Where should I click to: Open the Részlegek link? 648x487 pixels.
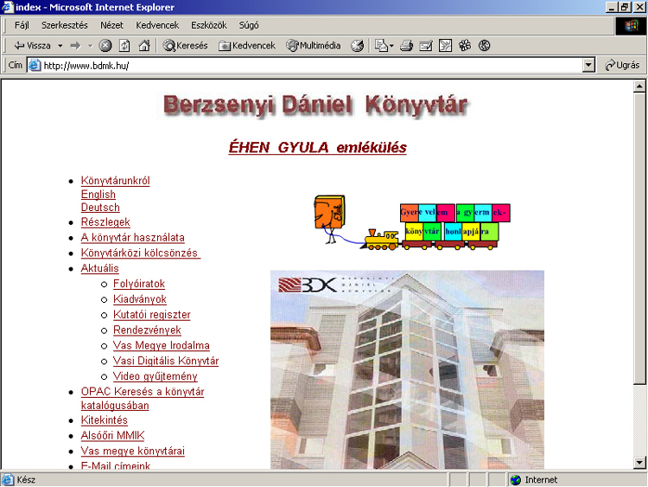105,222
